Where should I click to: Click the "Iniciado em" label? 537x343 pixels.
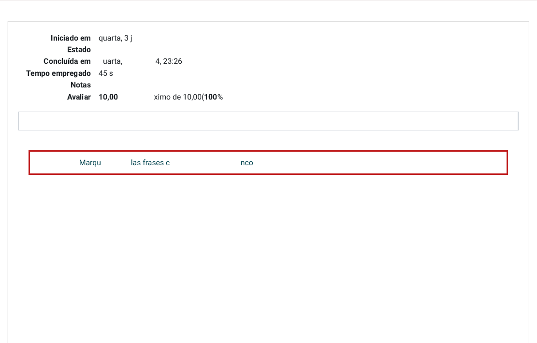71,38
